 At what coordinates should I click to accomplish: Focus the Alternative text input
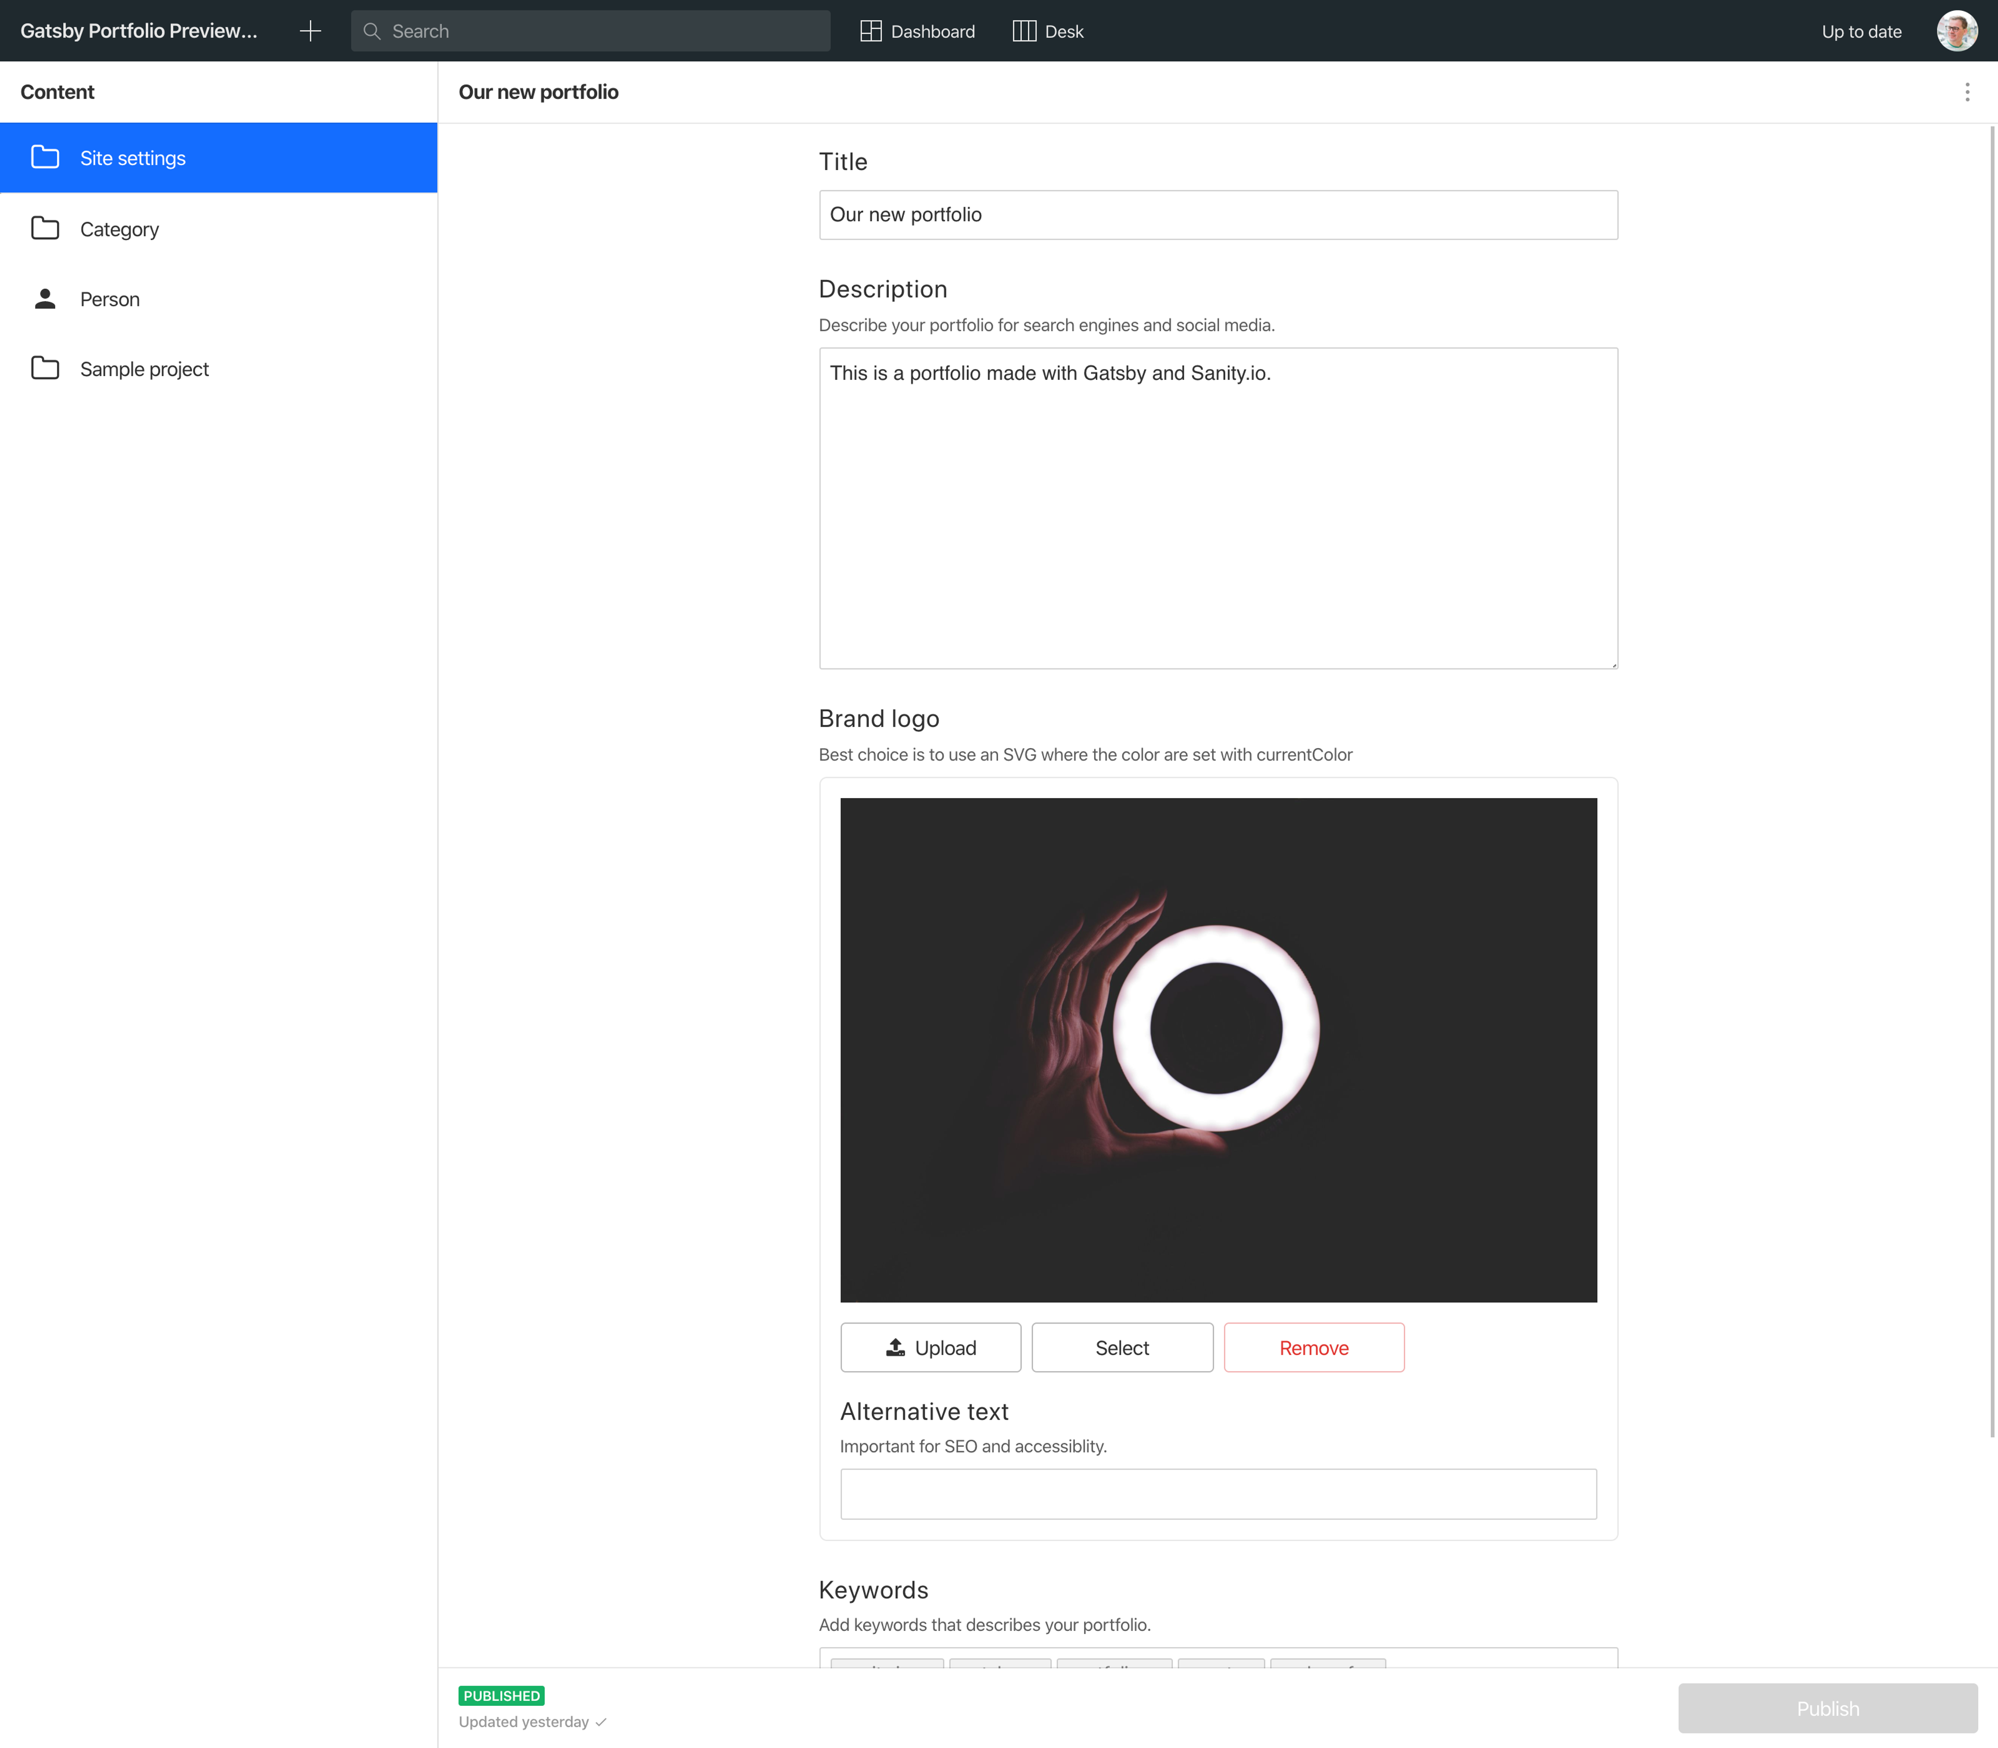click(1218, 1494)
